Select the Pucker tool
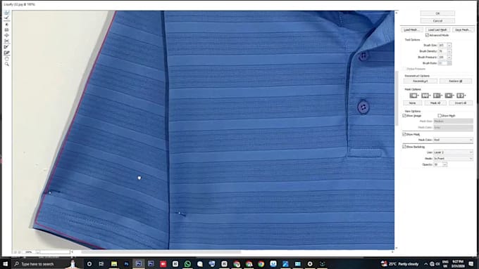Screen dimensions: 479x269 click(7, 29)
